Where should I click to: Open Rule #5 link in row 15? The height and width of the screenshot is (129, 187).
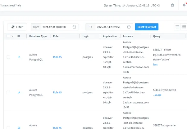pyautogui.click(x=57, y=57)
